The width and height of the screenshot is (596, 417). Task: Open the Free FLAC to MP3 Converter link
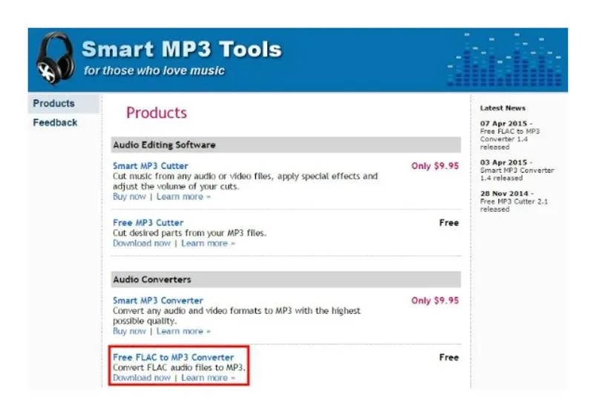coord(173,358)
